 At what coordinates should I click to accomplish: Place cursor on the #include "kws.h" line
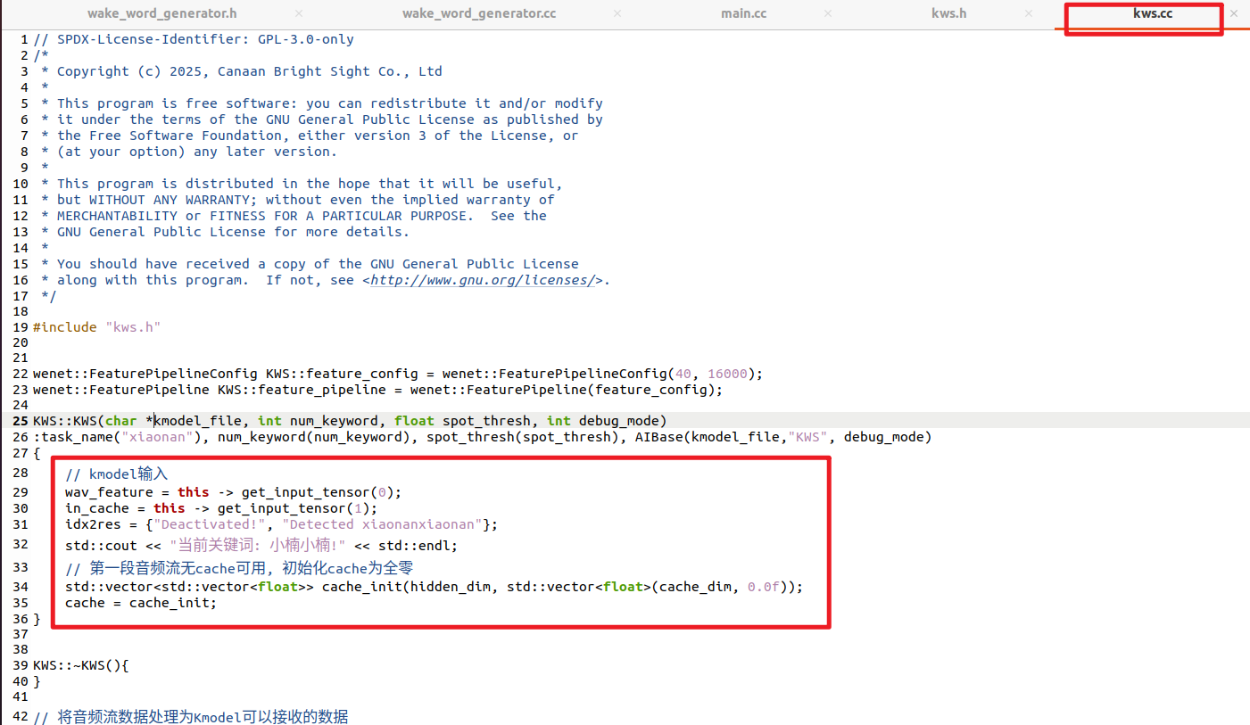point(96,327)
